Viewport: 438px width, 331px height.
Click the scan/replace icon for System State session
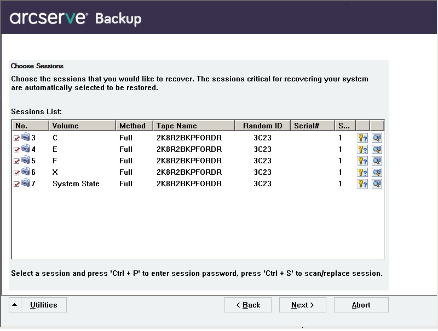pos(377,184)
